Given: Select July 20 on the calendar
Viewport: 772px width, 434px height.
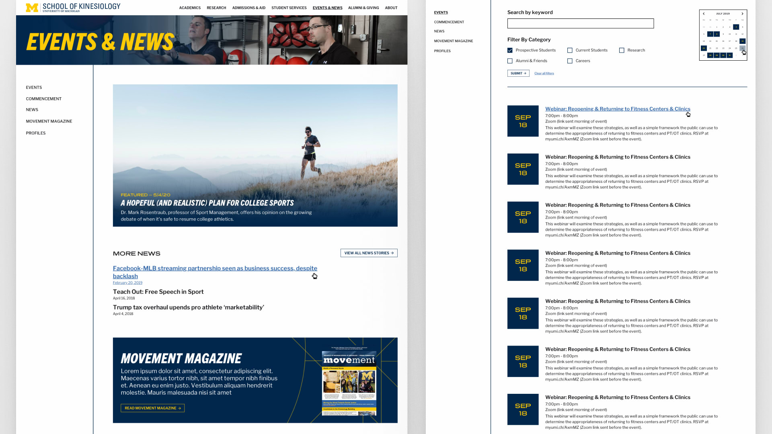Looking at the screenshot, I should [x=704, y=48].
